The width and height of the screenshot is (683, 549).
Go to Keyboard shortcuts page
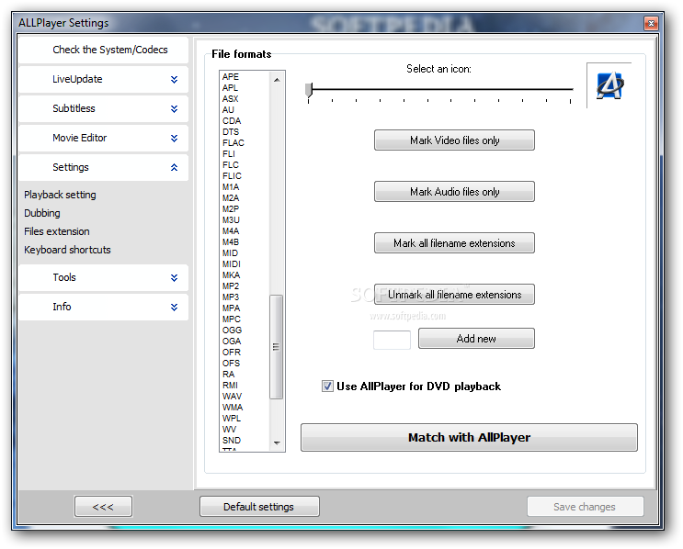(x=67, y=250)
